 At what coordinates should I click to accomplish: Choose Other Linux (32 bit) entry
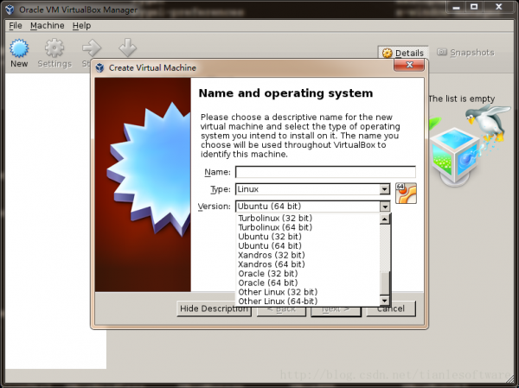pyautogui.click(x=309, y=292)
